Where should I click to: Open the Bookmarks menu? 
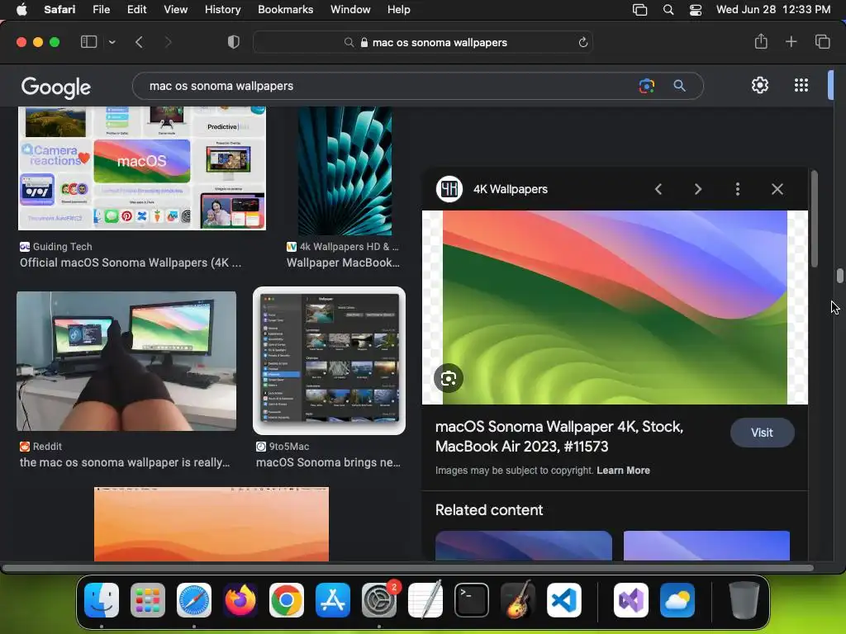click(x=285, y=10)
